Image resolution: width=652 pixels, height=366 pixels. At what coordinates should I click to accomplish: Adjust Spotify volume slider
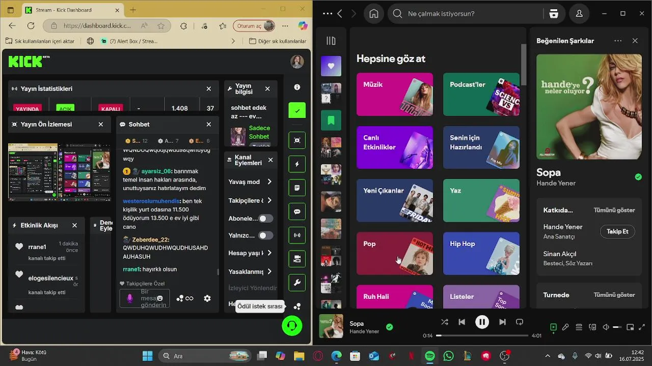tap(617, 327)
